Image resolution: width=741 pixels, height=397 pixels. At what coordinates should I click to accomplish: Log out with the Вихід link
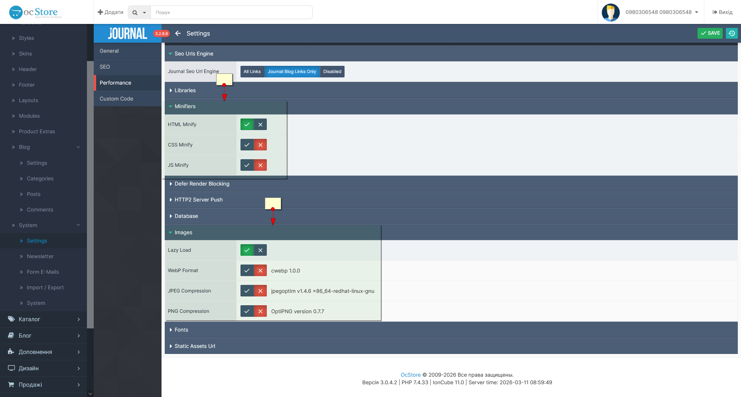pyautogui.click(x=723, y=12)
